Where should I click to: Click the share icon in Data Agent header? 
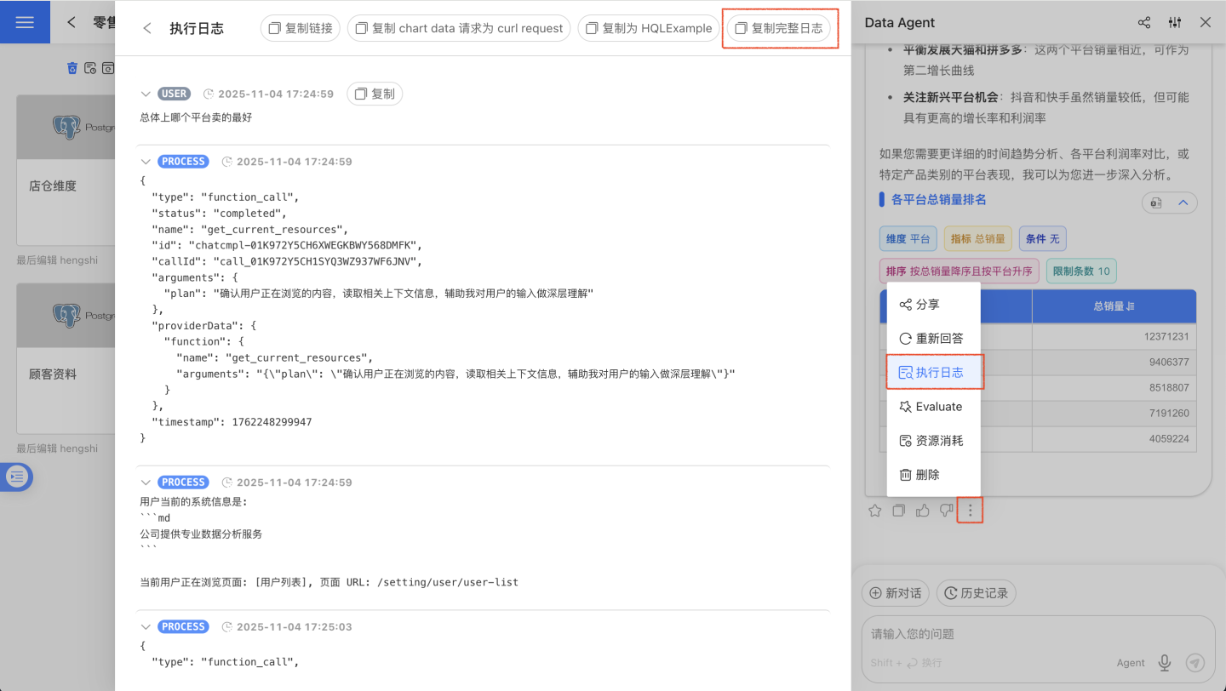[1144, 22]
